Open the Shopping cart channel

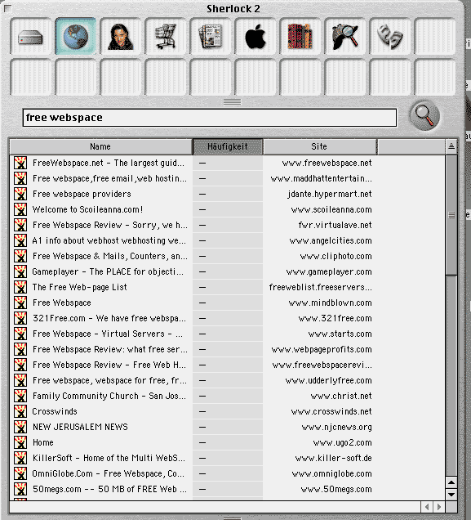click(x=166, y=37)
